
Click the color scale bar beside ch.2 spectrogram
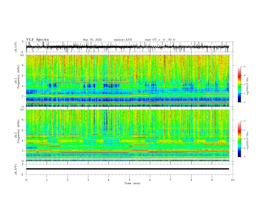239,139
